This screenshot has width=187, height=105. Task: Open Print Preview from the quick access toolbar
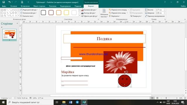coord(22,2)
